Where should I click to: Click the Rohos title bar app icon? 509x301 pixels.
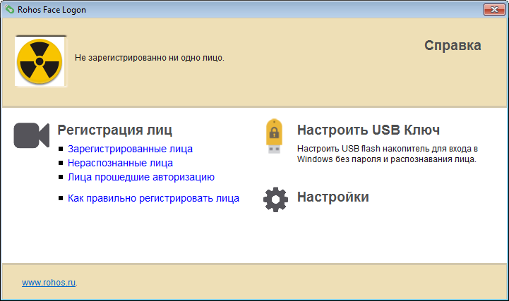point(9,9)
